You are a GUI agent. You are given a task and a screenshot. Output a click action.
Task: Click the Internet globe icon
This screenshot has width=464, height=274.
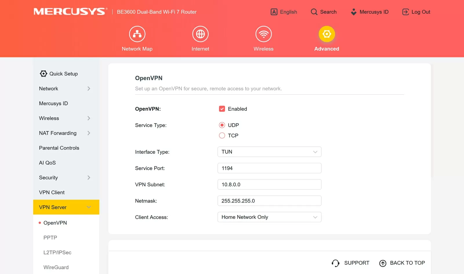[x=200, y=34]
